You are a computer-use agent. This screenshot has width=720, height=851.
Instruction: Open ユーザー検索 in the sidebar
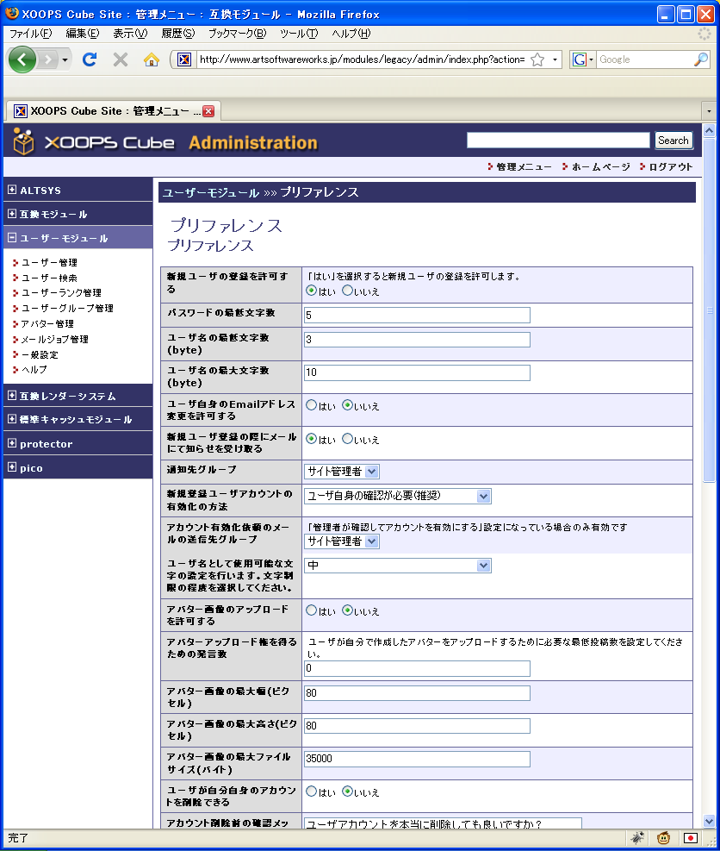coord(49,278)
